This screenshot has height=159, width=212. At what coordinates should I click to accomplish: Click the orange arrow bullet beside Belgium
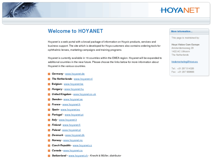click(49, 84)
